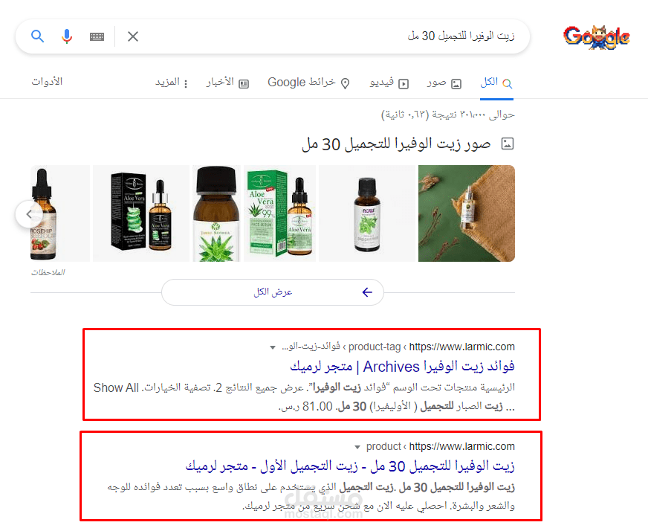Open the المزيد more menu
Viewport: 648px width, 531px height.
click(x=172, y=83)
